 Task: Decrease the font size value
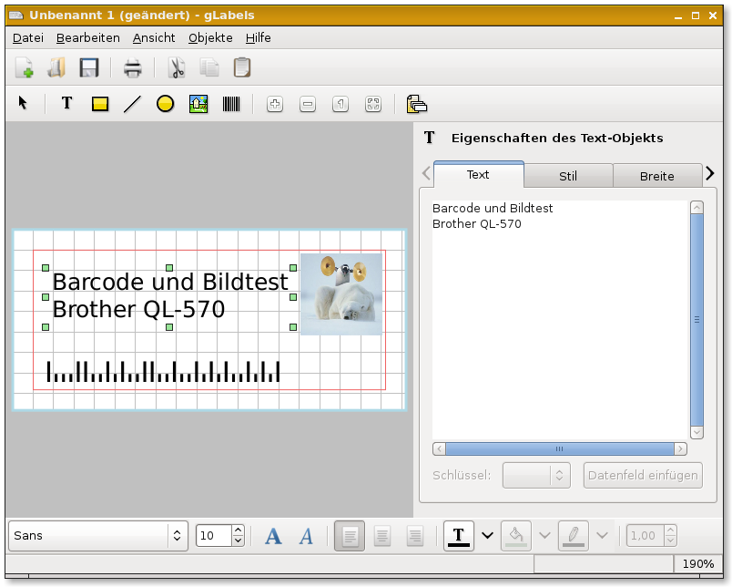(x=239, y=541)
